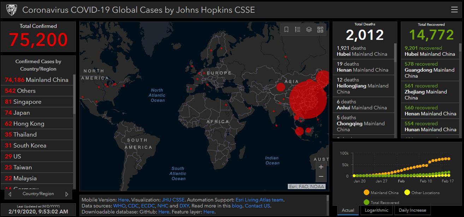Open the WHO data source link
The height and width of the screenshot is (217, 464).
point(119,206)
